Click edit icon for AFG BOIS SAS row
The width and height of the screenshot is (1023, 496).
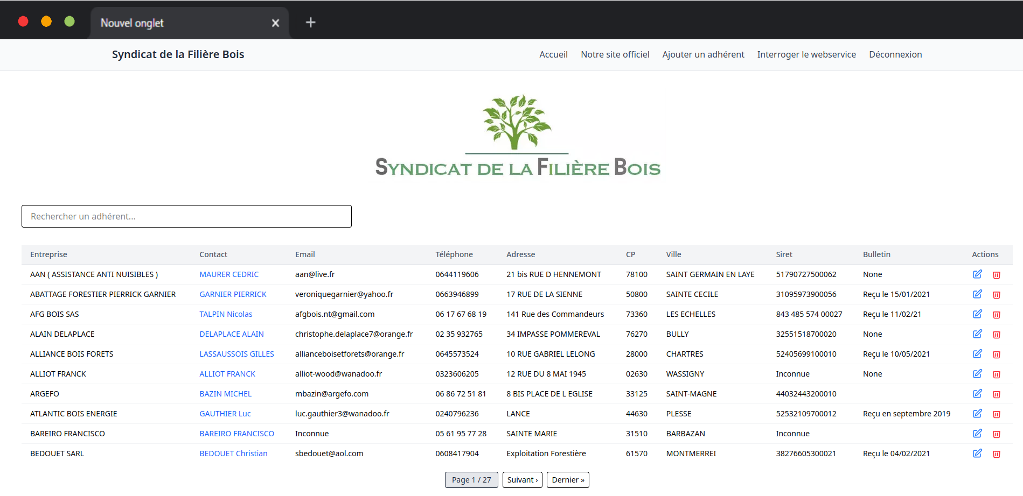(977, 314)
